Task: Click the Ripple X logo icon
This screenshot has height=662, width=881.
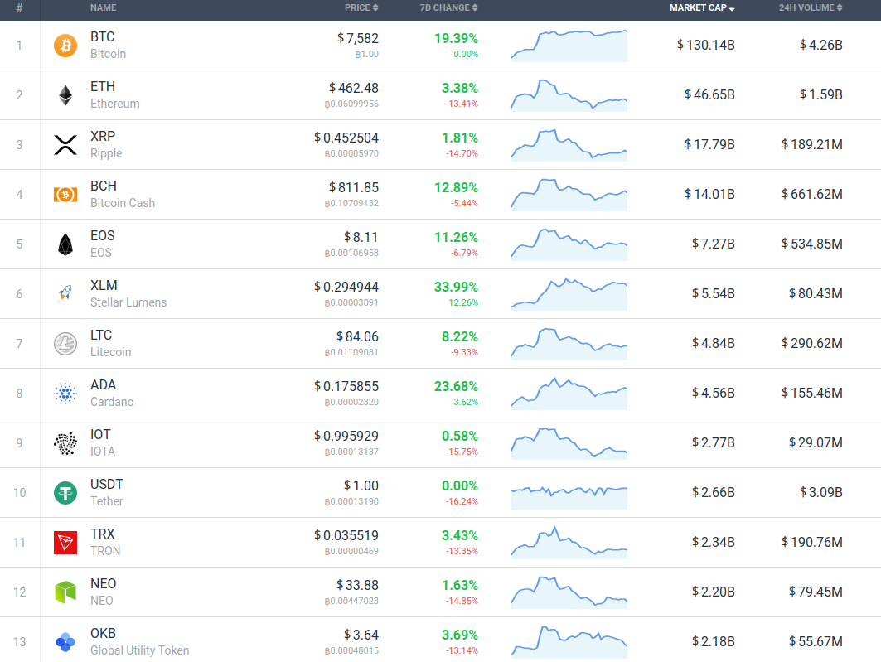Action: click(65, 145)
